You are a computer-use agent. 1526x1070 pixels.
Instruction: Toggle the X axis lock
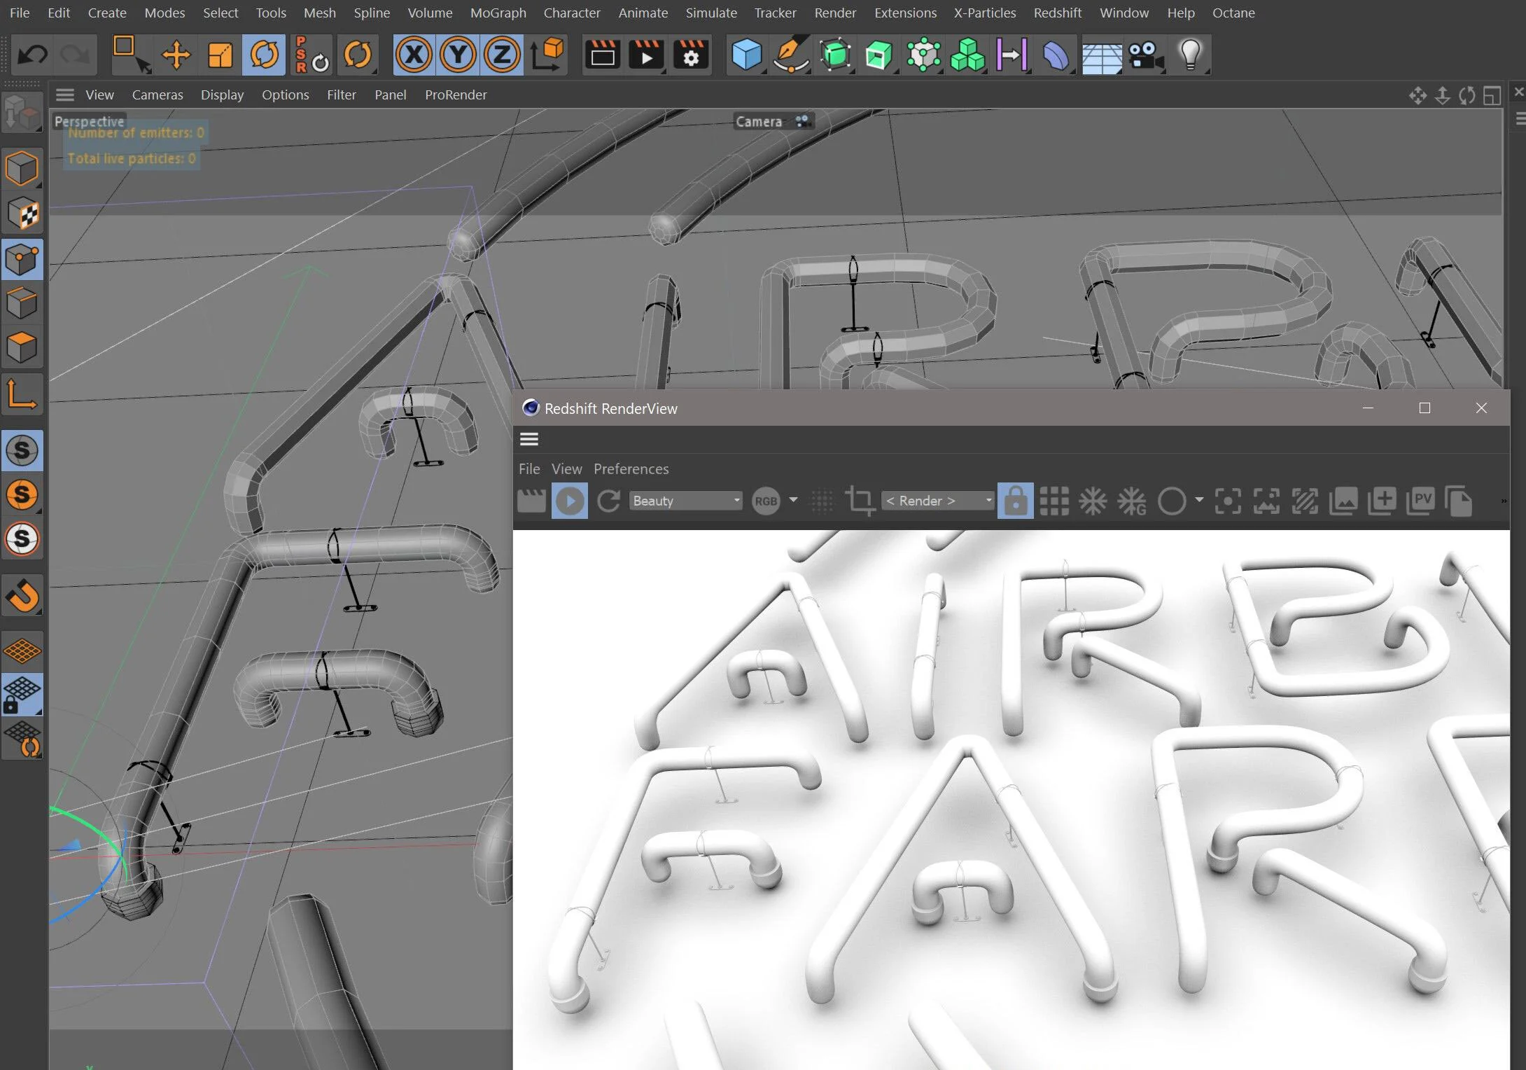click(414, 55)
